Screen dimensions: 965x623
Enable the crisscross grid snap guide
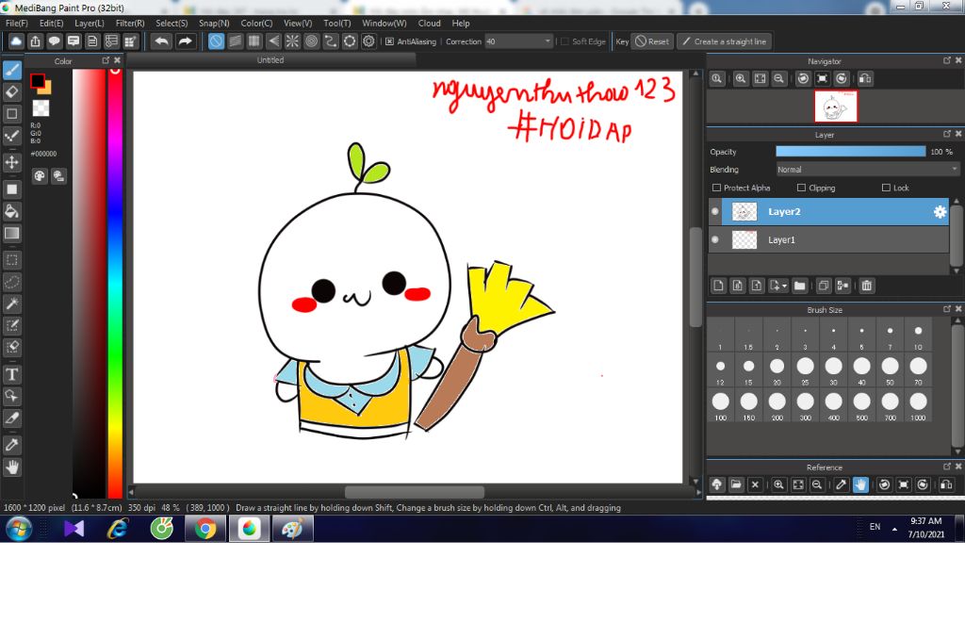254,41
